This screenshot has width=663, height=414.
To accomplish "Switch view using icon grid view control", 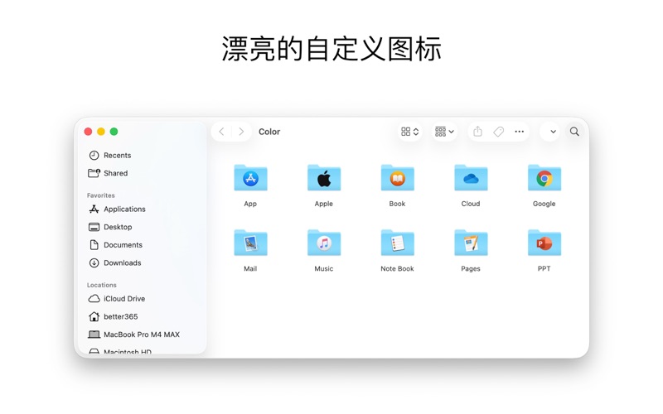I will tap(409, 132).
